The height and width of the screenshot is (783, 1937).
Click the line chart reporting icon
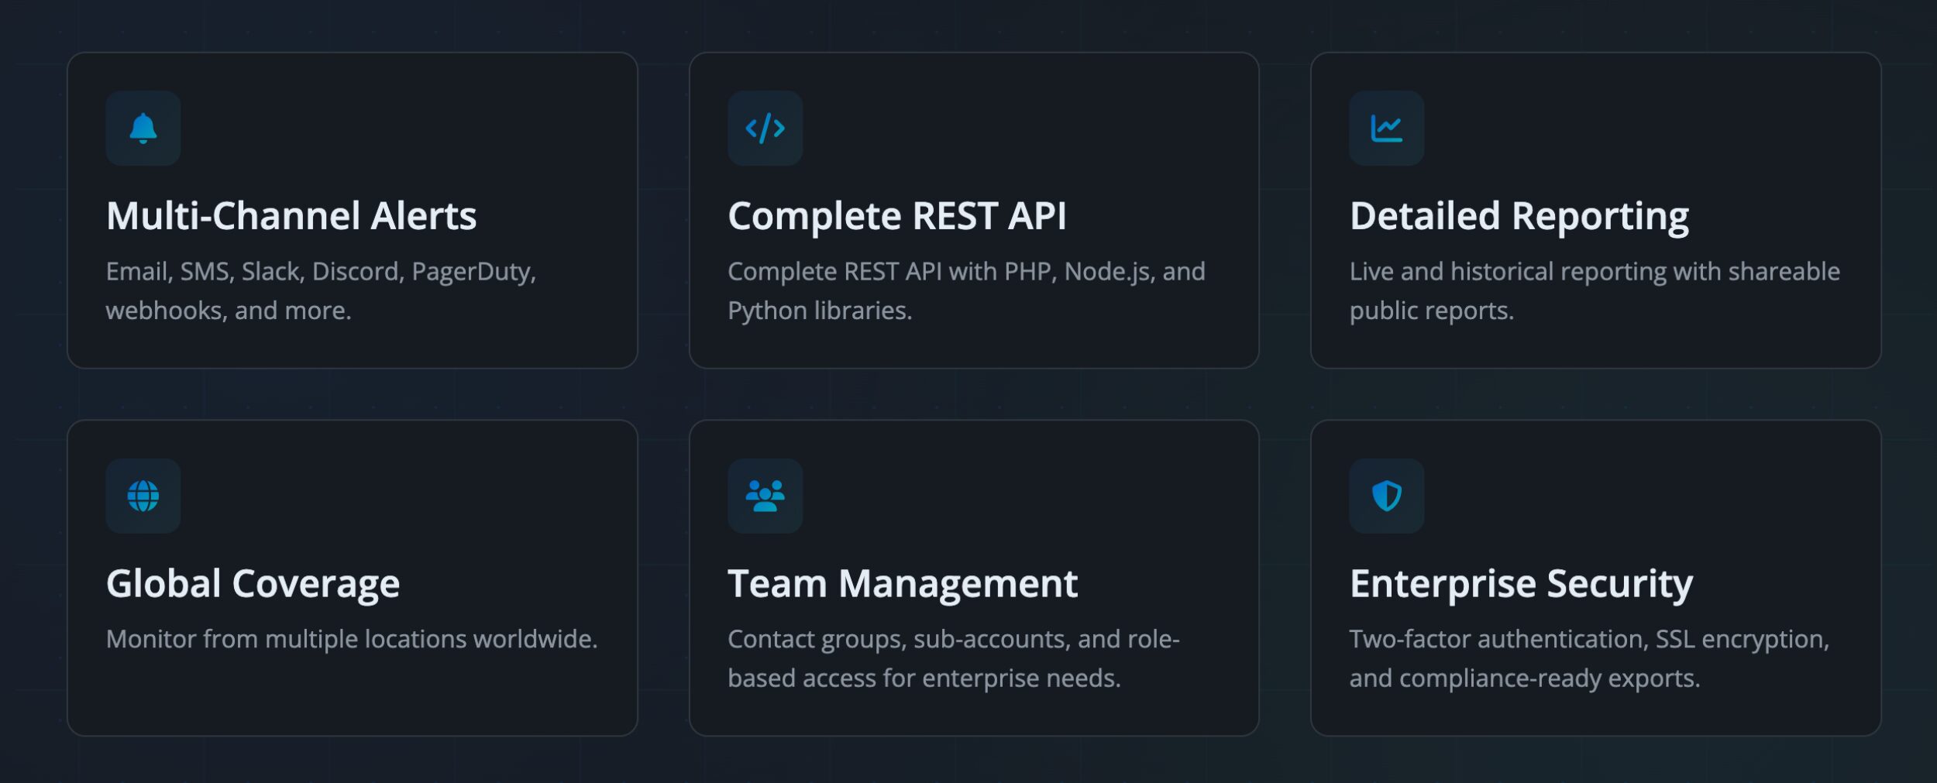coord(1386,128)
